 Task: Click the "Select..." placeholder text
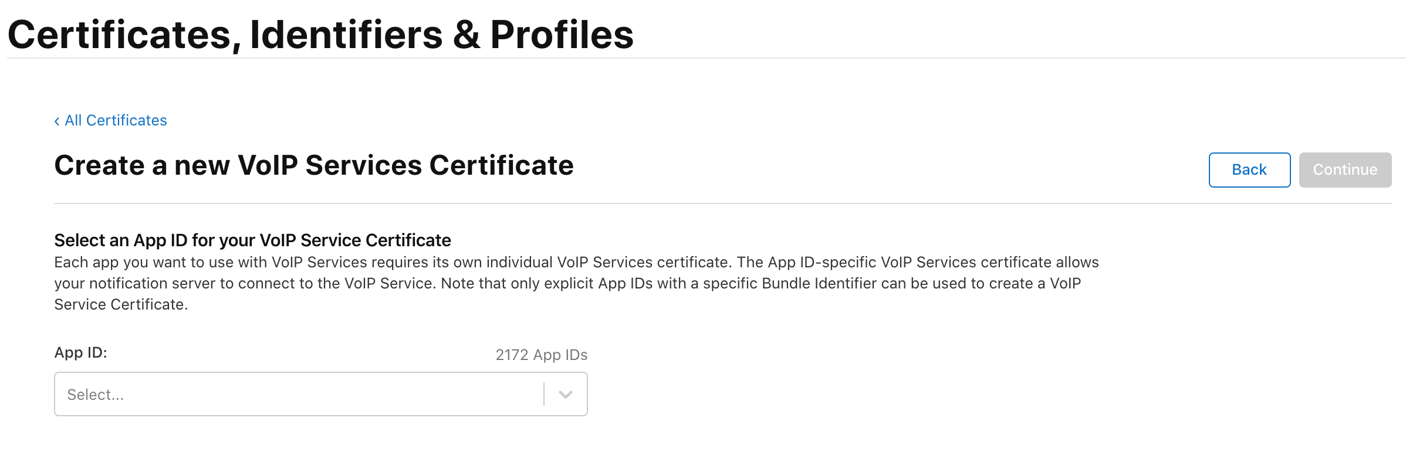tap(96, 395)
